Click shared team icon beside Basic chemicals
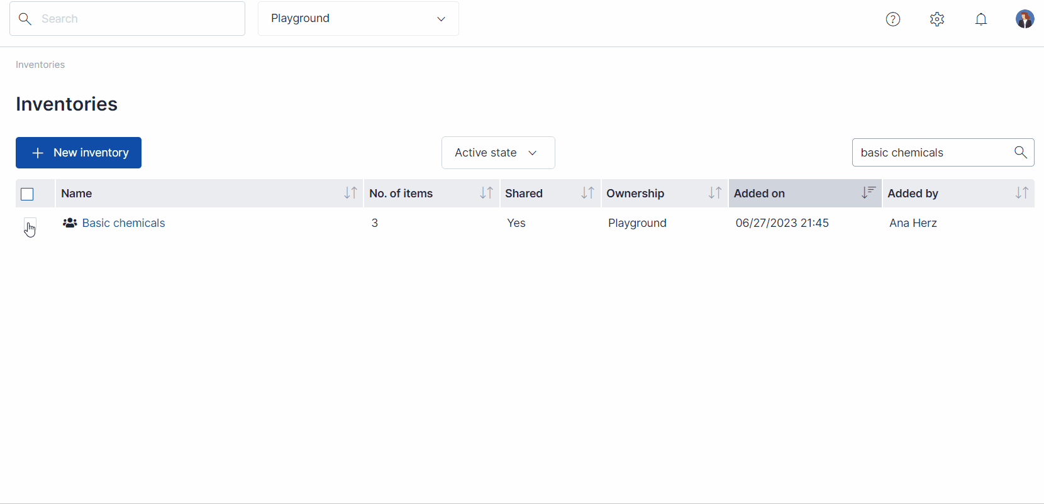This screenshot has width=1044, height=504. pos(70,223)
